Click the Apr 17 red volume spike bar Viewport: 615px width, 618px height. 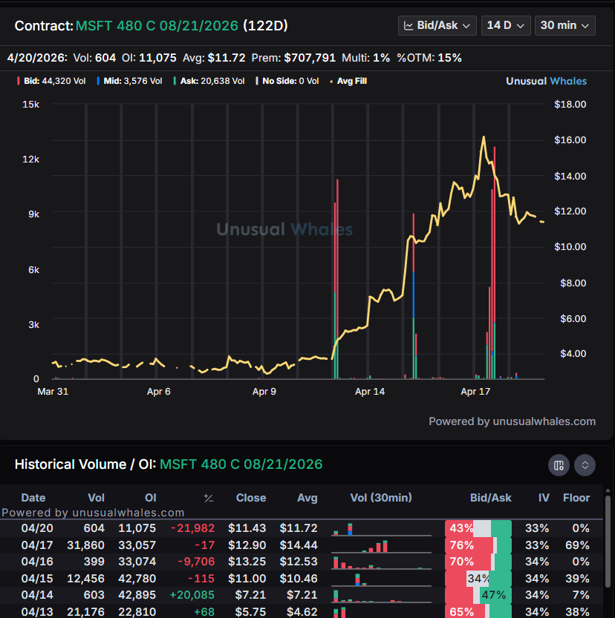[x=494, y=262]
